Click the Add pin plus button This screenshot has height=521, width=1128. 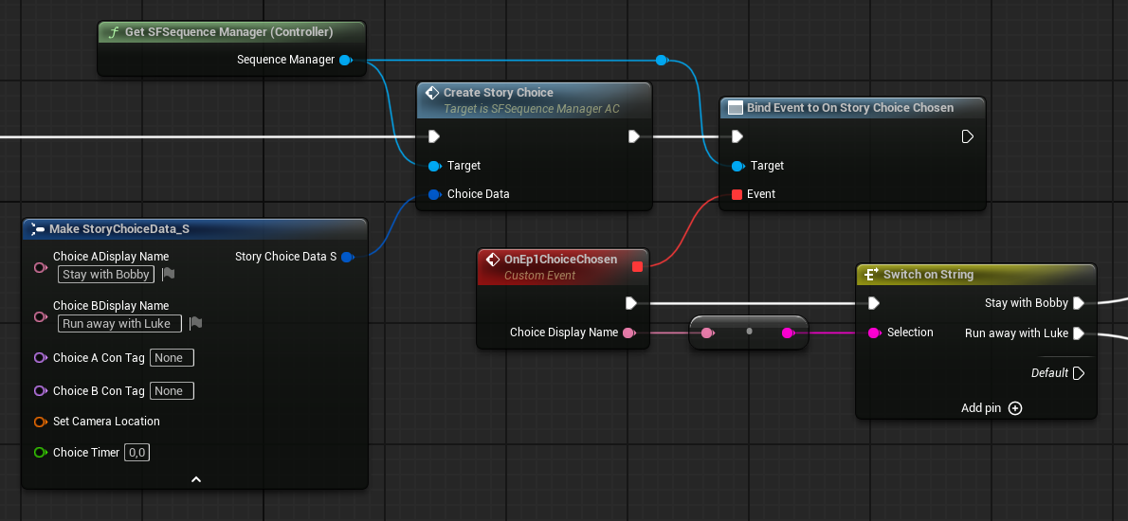pyautogui.click(x=1015, y=408)
